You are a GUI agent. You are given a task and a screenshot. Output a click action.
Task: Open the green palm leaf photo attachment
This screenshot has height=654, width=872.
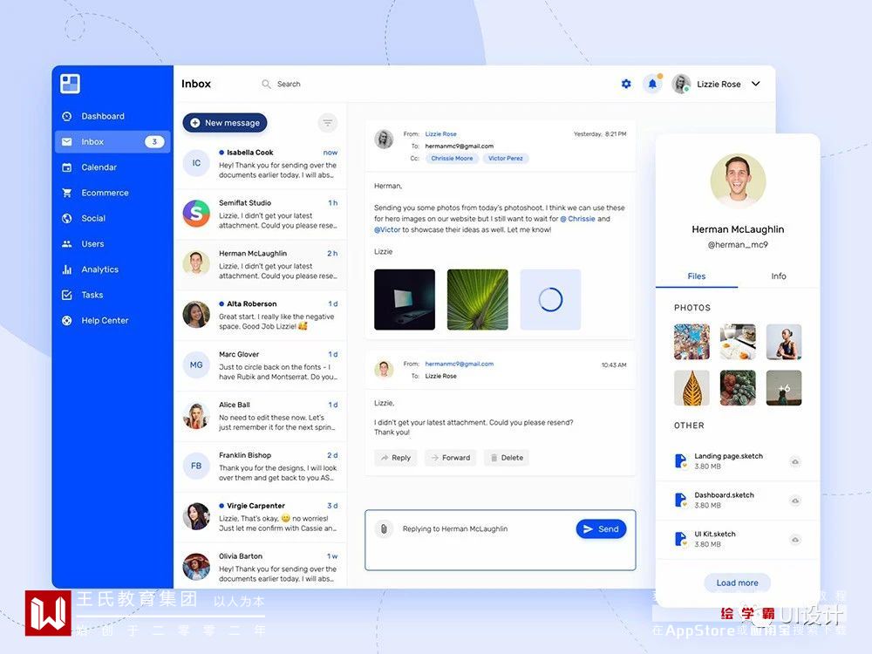click(478, 300)
